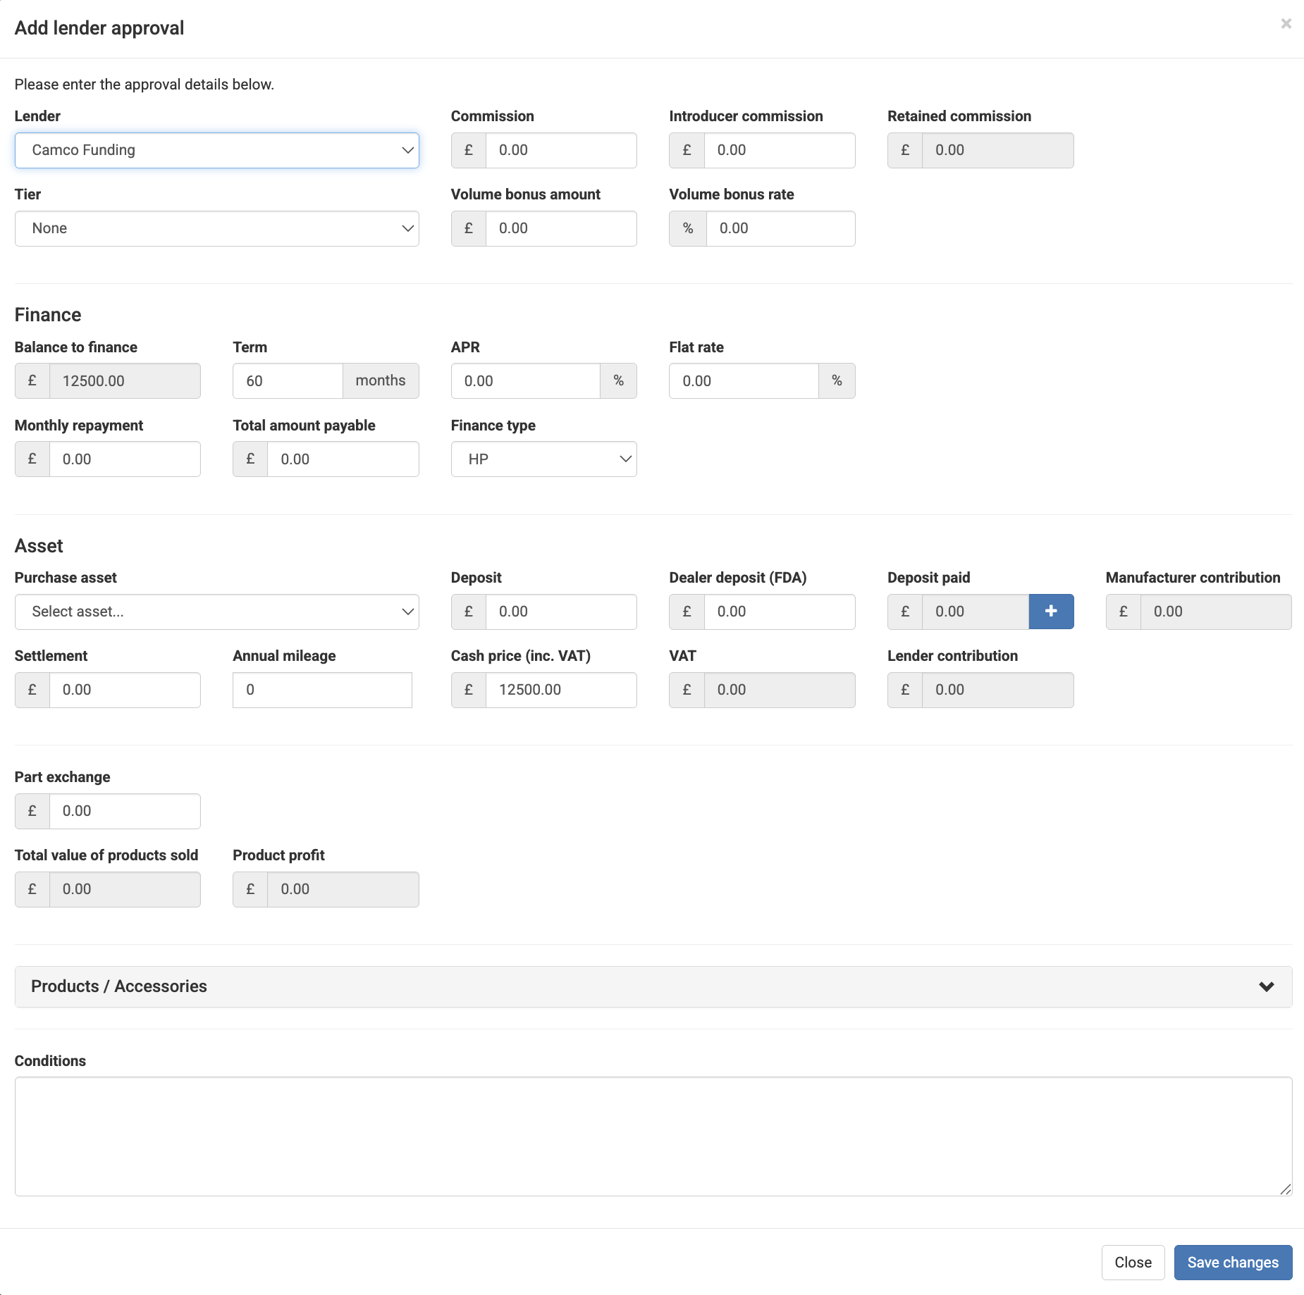Click the Dealer deposit (FDA) field
The height and width of the screenshot is (1295, 1304).
tap(780, 612)
